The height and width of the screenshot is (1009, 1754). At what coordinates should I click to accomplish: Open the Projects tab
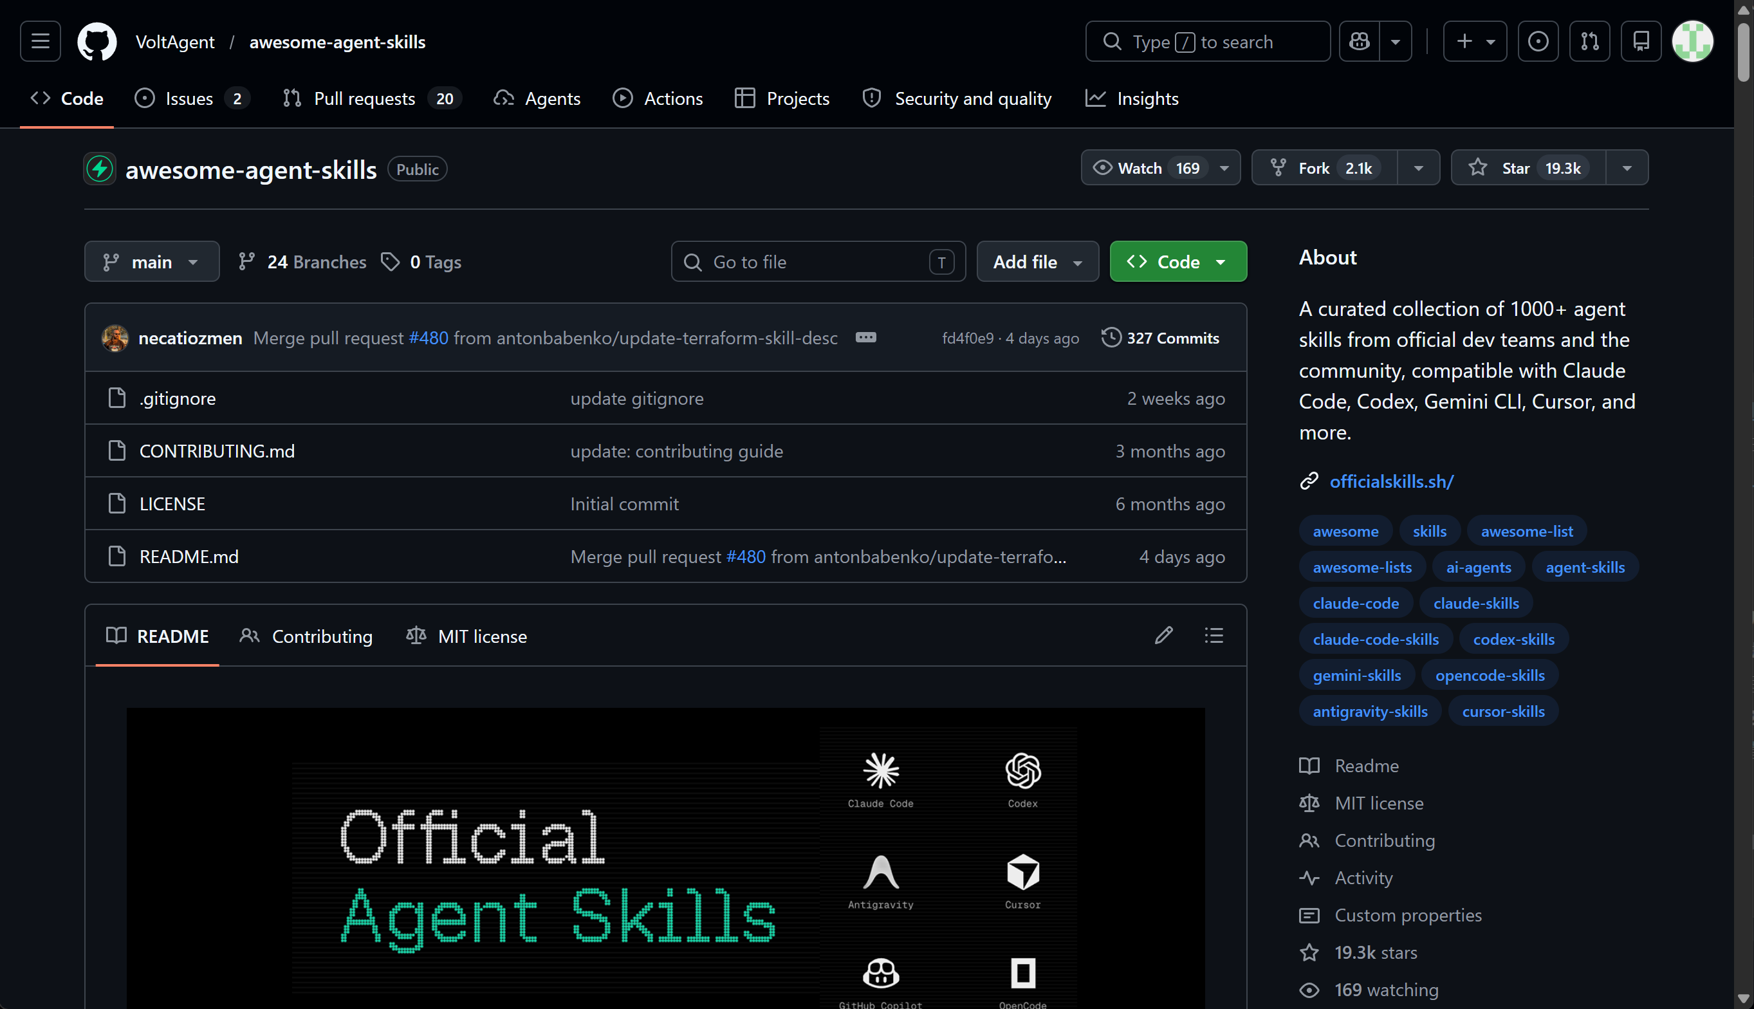(x=782, y=98)
